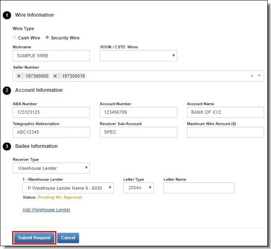Image resolution: width=271 pixels, height=249 pixels.
Task: Click the ABA Number input field
Action: click(51, 112)
